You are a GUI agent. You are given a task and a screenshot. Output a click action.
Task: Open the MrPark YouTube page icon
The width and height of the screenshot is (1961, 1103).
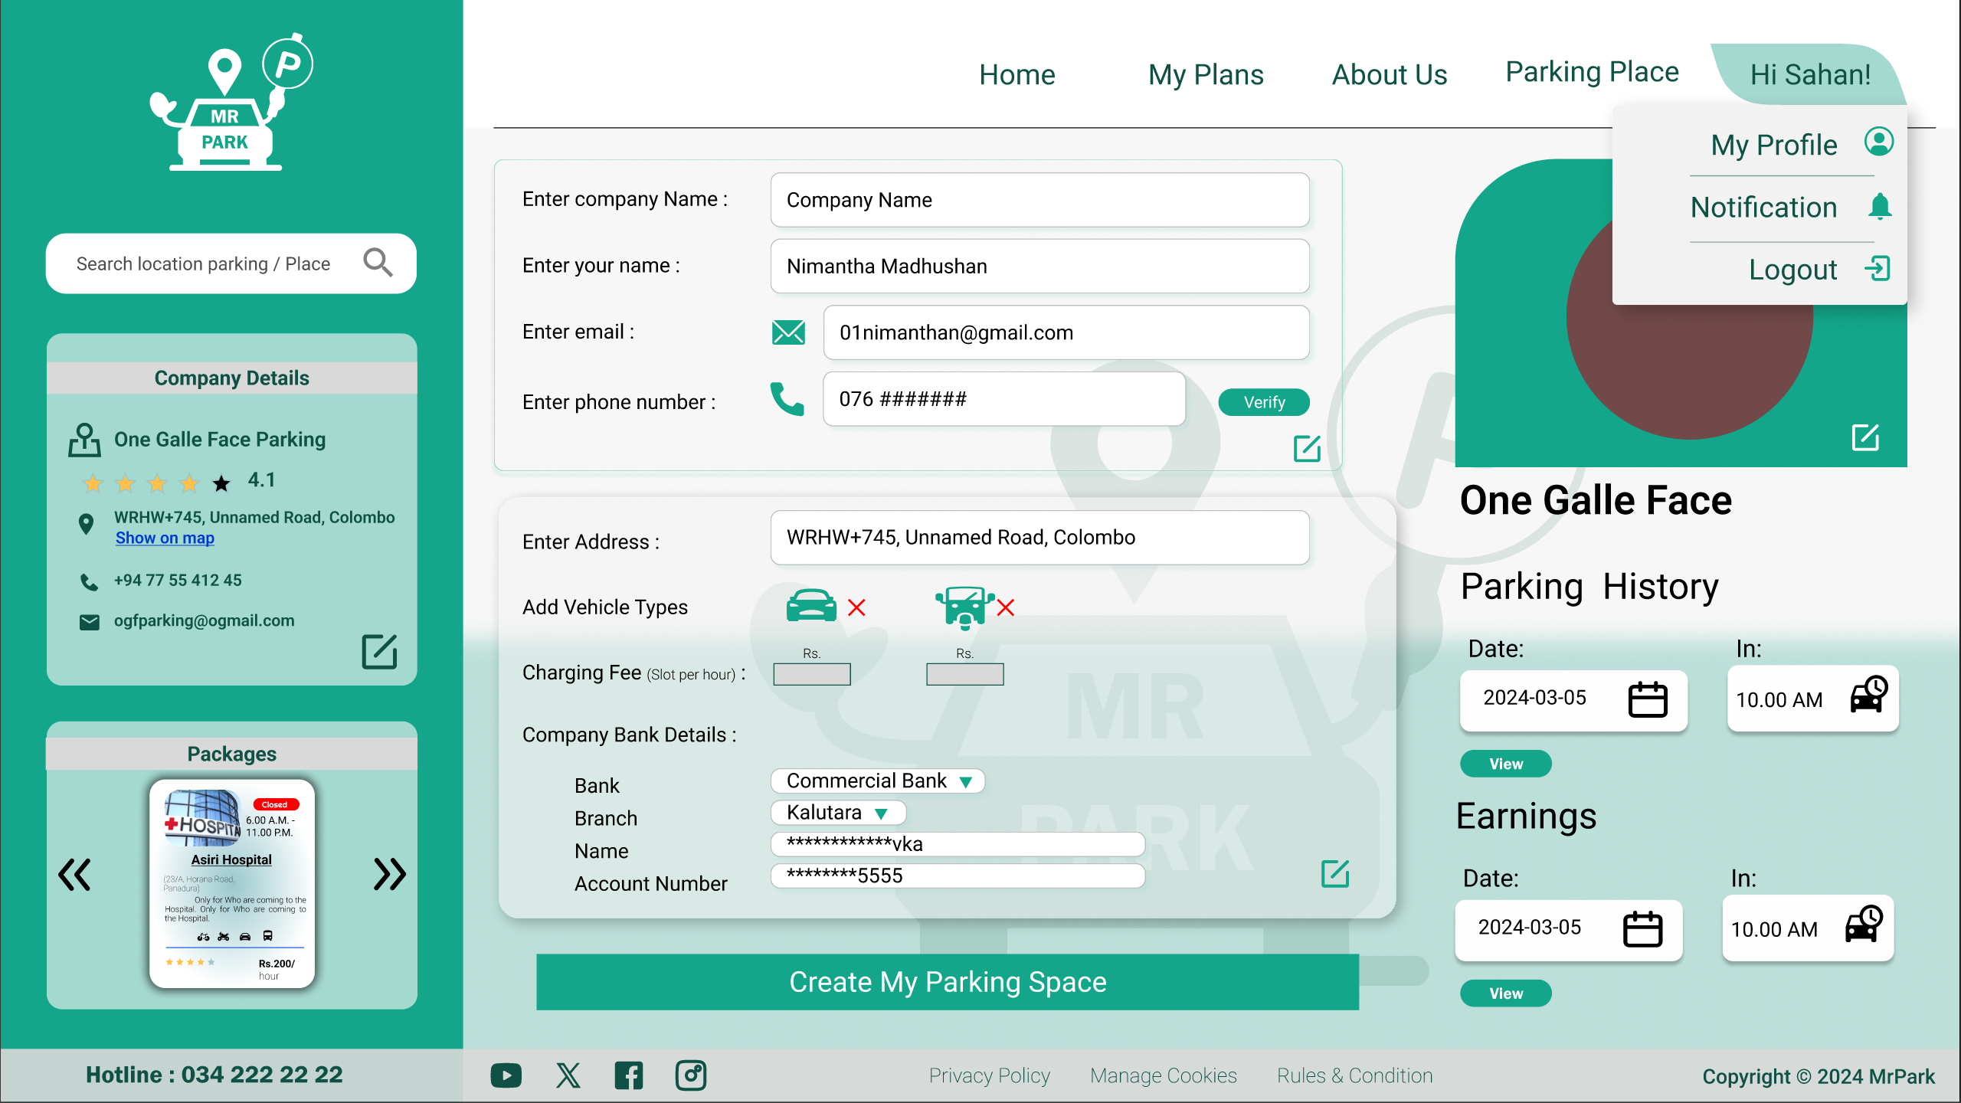[x=506, y=1075]
